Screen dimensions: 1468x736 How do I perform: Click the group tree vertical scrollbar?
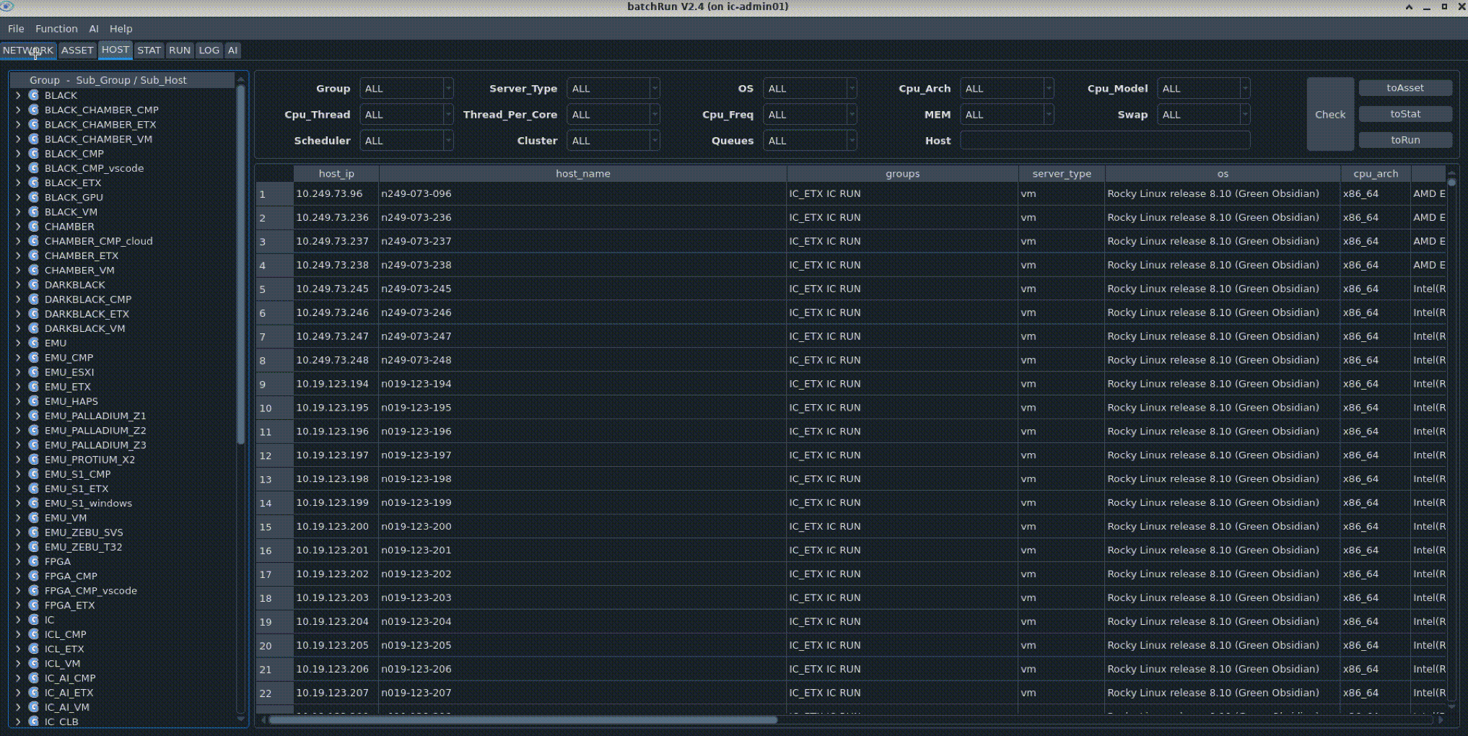[x=241, y=265]
